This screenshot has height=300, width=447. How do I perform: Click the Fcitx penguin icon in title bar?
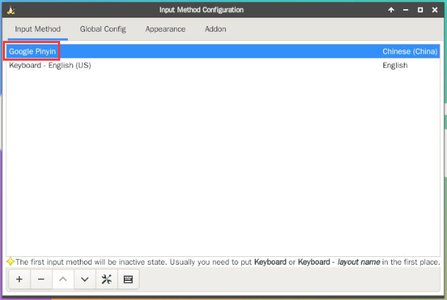tap(11, 10)
